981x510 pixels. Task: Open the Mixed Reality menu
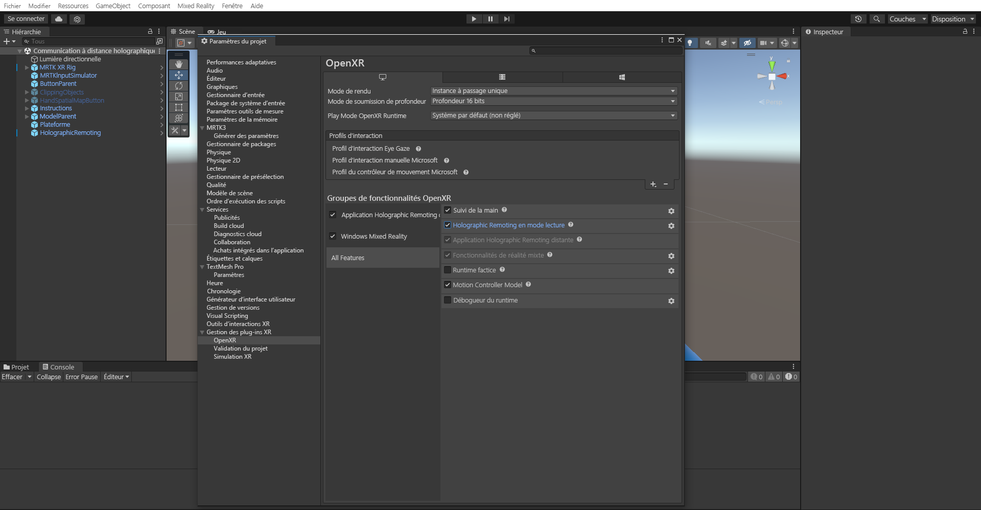[195, 6]
